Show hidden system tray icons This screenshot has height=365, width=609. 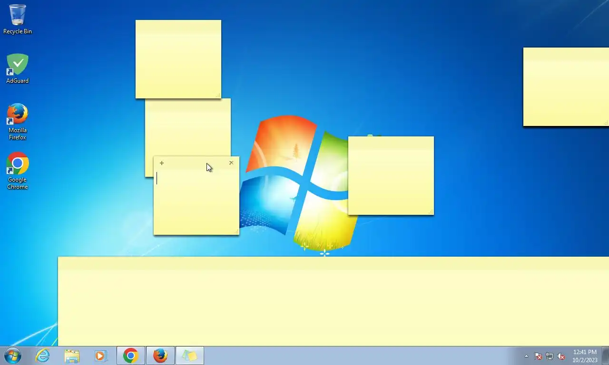tap(526, 356)
